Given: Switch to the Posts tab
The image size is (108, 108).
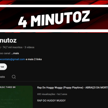Looking at the screenshot, I should click(x=2, y=77).
